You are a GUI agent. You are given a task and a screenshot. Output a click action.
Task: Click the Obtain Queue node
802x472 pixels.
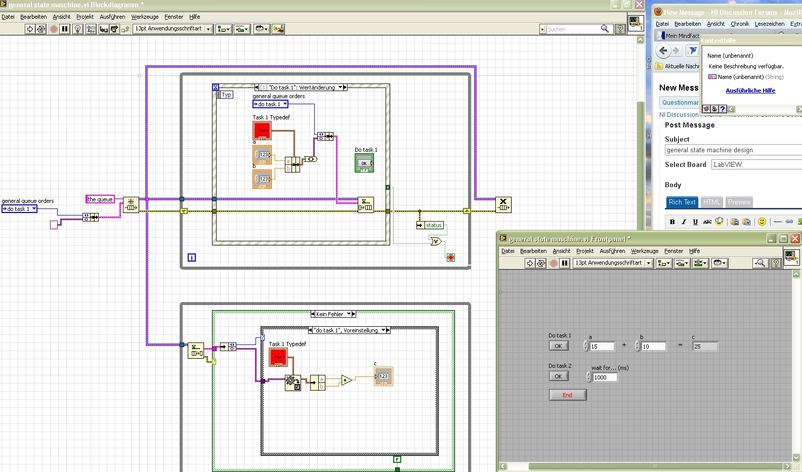point(131,205)
